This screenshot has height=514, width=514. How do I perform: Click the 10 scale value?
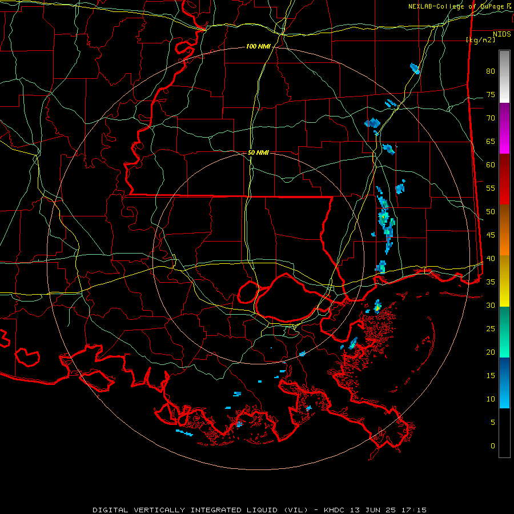[491, 399]
